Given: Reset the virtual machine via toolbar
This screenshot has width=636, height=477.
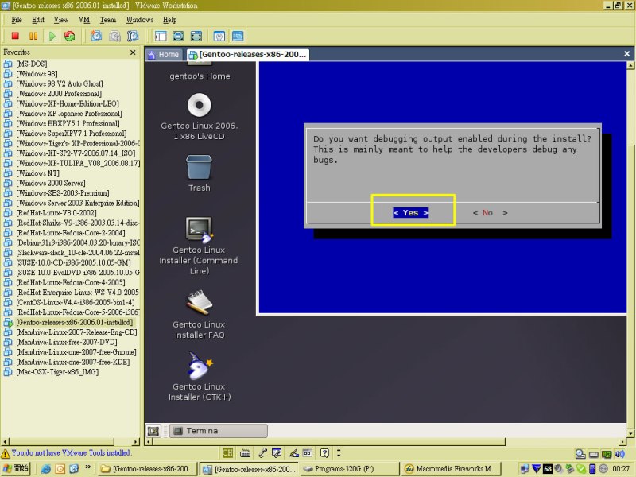Looking at the screenshot, I should click(x=70, y=36).
